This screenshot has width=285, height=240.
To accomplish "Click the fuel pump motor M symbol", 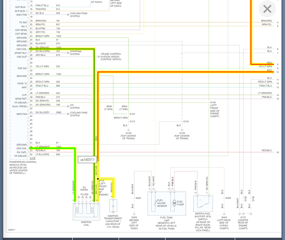I will click(174, 203).
